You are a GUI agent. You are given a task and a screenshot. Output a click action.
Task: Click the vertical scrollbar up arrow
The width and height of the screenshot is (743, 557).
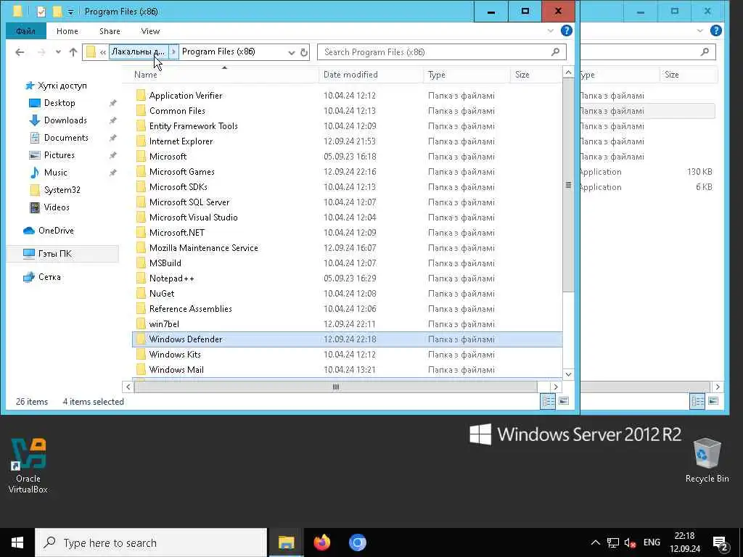point(568,73)
